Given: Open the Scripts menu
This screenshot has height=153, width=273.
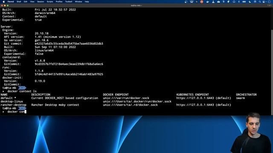Looking at the screenshot, I should [x=50, y=2].
